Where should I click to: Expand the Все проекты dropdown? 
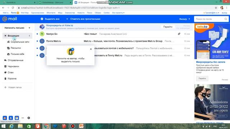click(118, 13)
